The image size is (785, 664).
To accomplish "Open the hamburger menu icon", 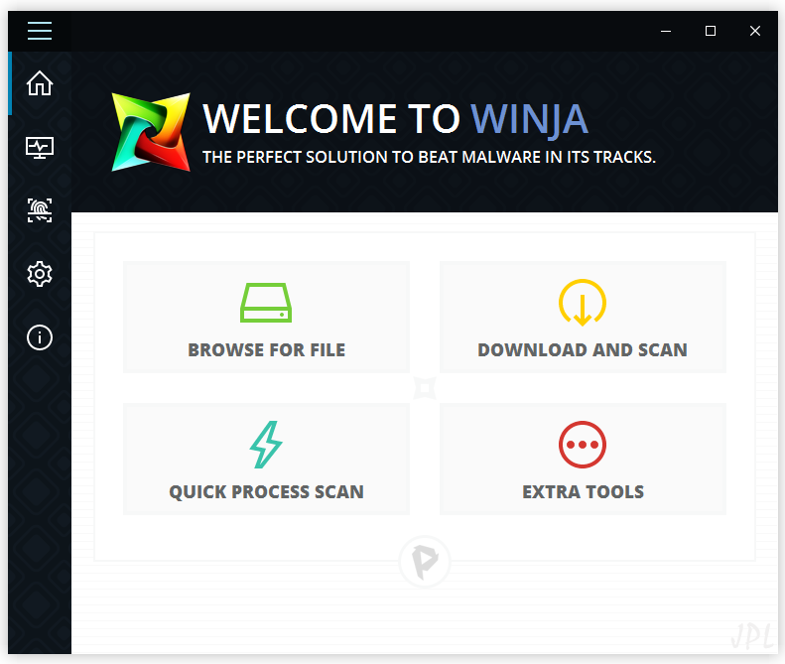I will (x=40, y=31).
